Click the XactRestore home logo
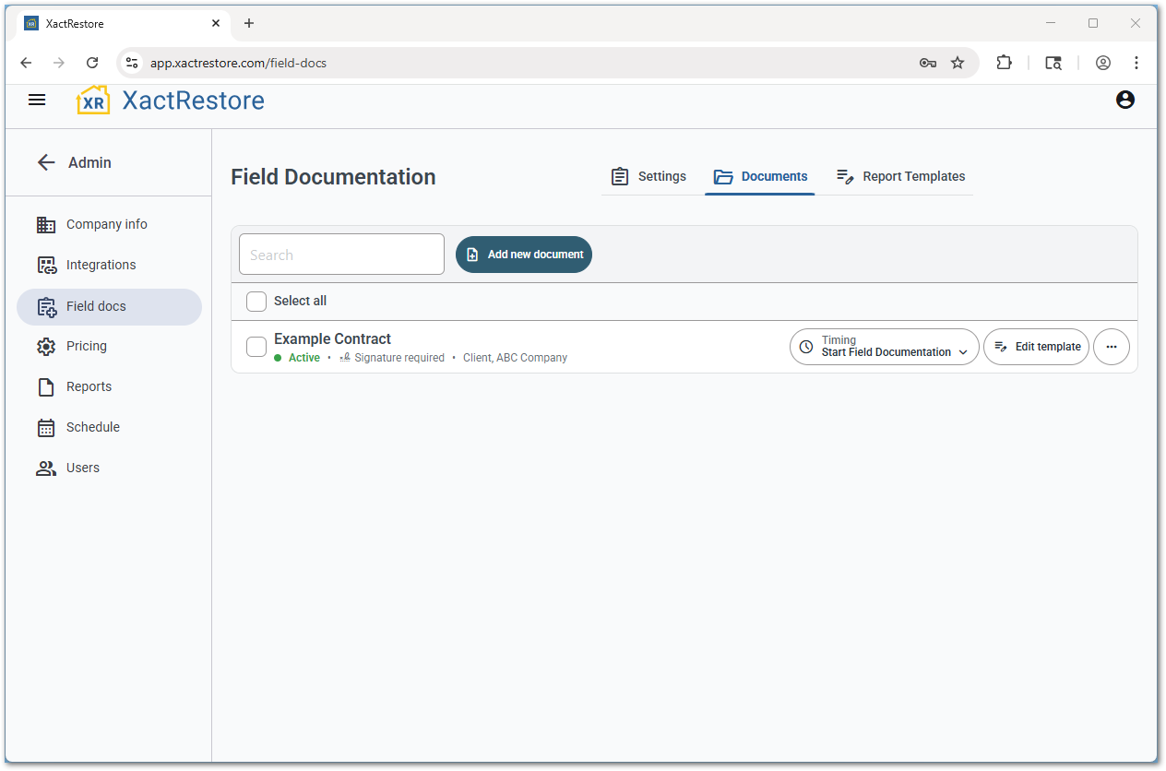Screen dimensions: 1166x771 (170, 100)
